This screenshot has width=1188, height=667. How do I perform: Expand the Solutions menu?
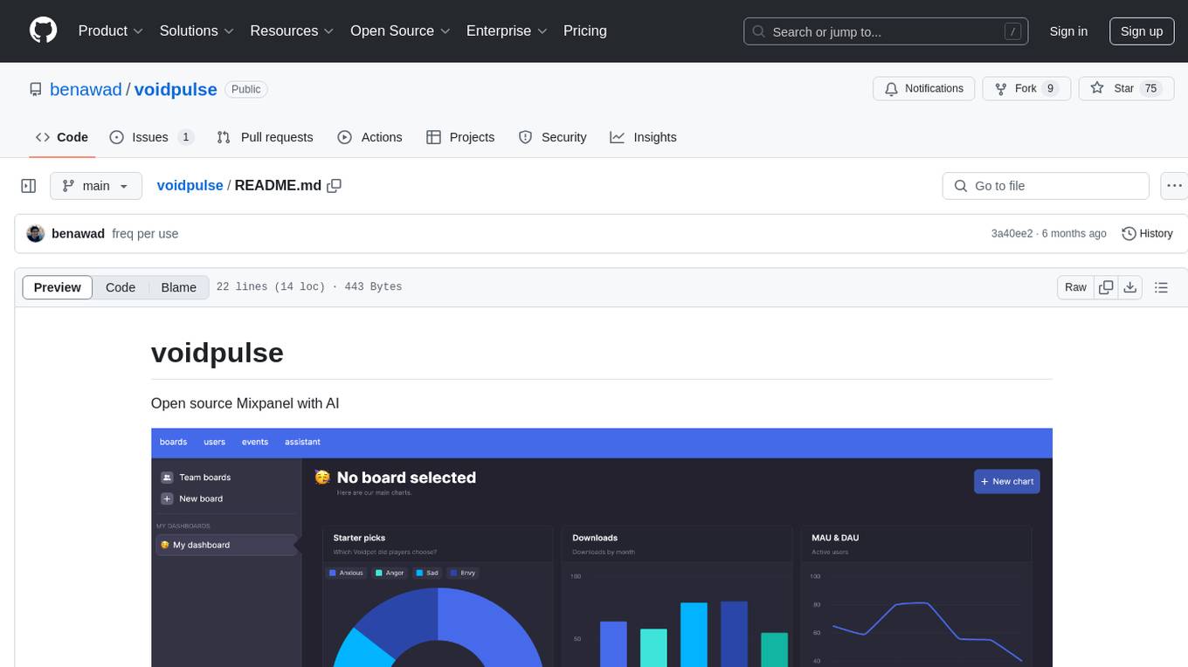pos(197,31)
